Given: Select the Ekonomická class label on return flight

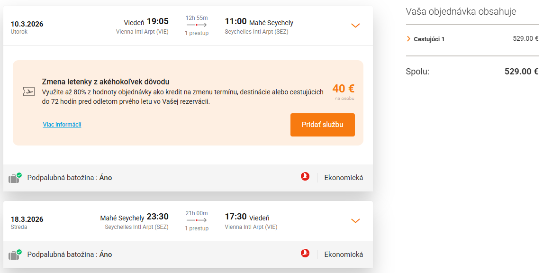Looking at the screenshot, I should click(343, 254).
